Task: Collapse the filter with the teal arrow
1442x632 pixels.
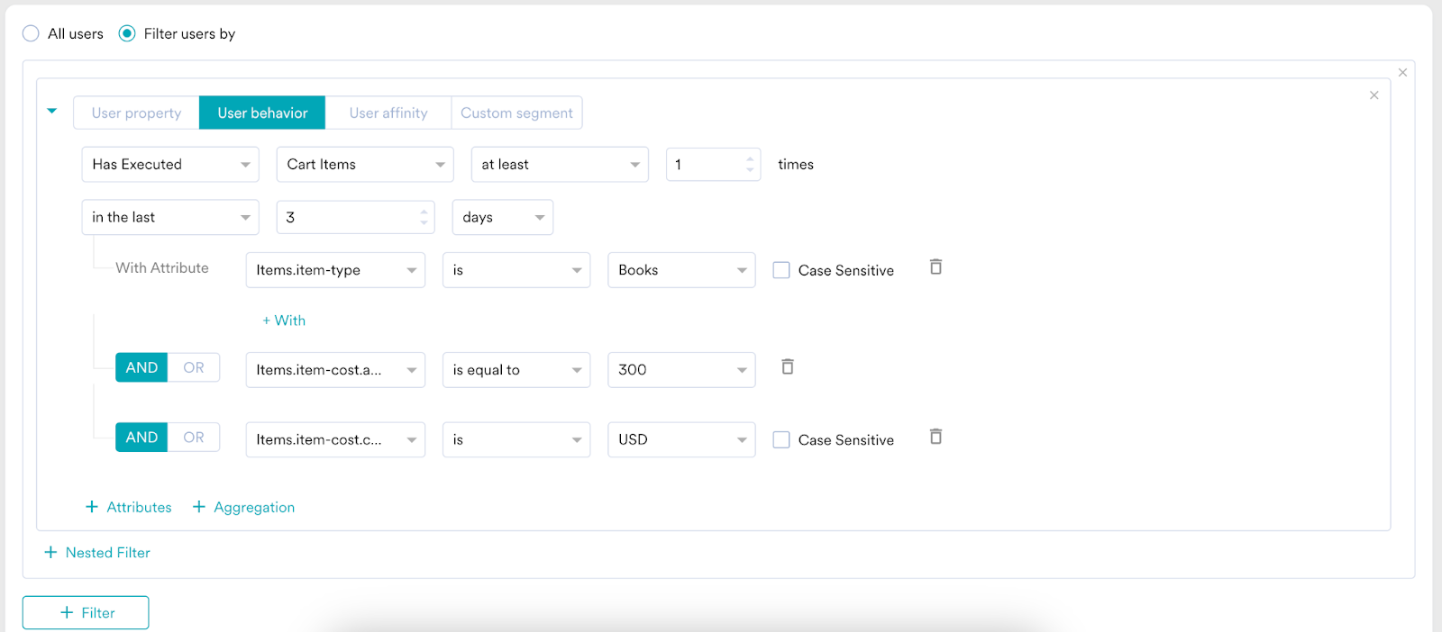Action: click(x=52, y=111)
